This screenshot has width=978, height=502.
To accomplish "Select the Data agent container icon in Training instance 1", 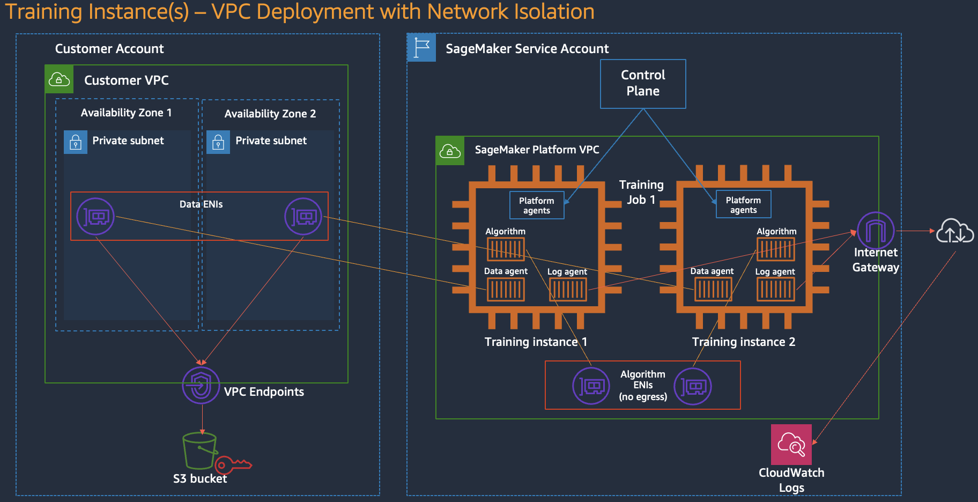I will 506,290.
